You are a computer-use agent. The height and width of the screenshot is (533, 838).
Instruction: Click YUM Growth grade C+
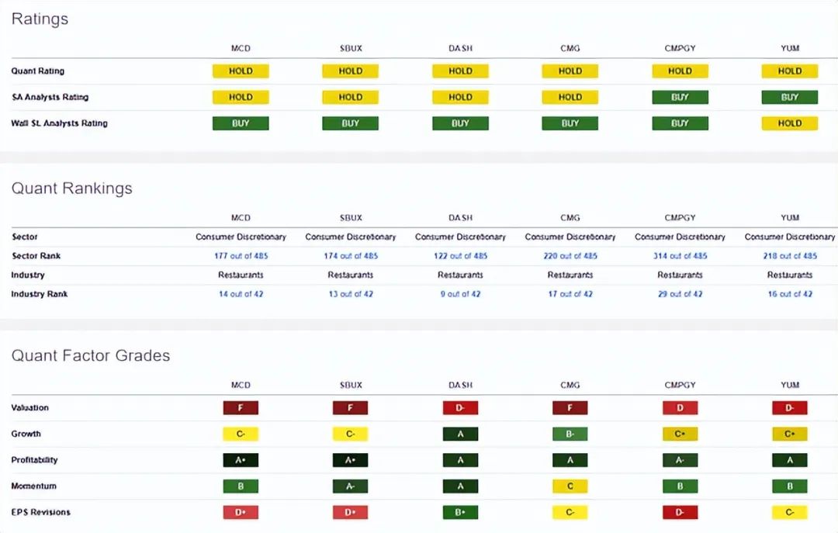click(x=790, y=434)
